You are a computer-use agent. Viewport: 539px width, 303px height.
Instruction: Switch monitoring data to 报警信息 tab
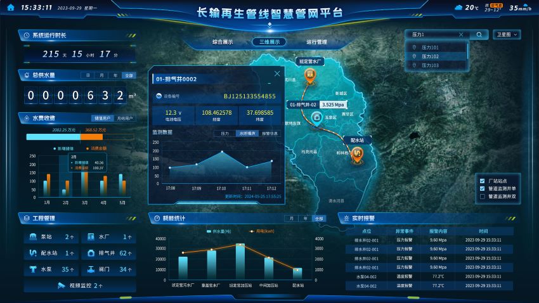tap(269, 133)
